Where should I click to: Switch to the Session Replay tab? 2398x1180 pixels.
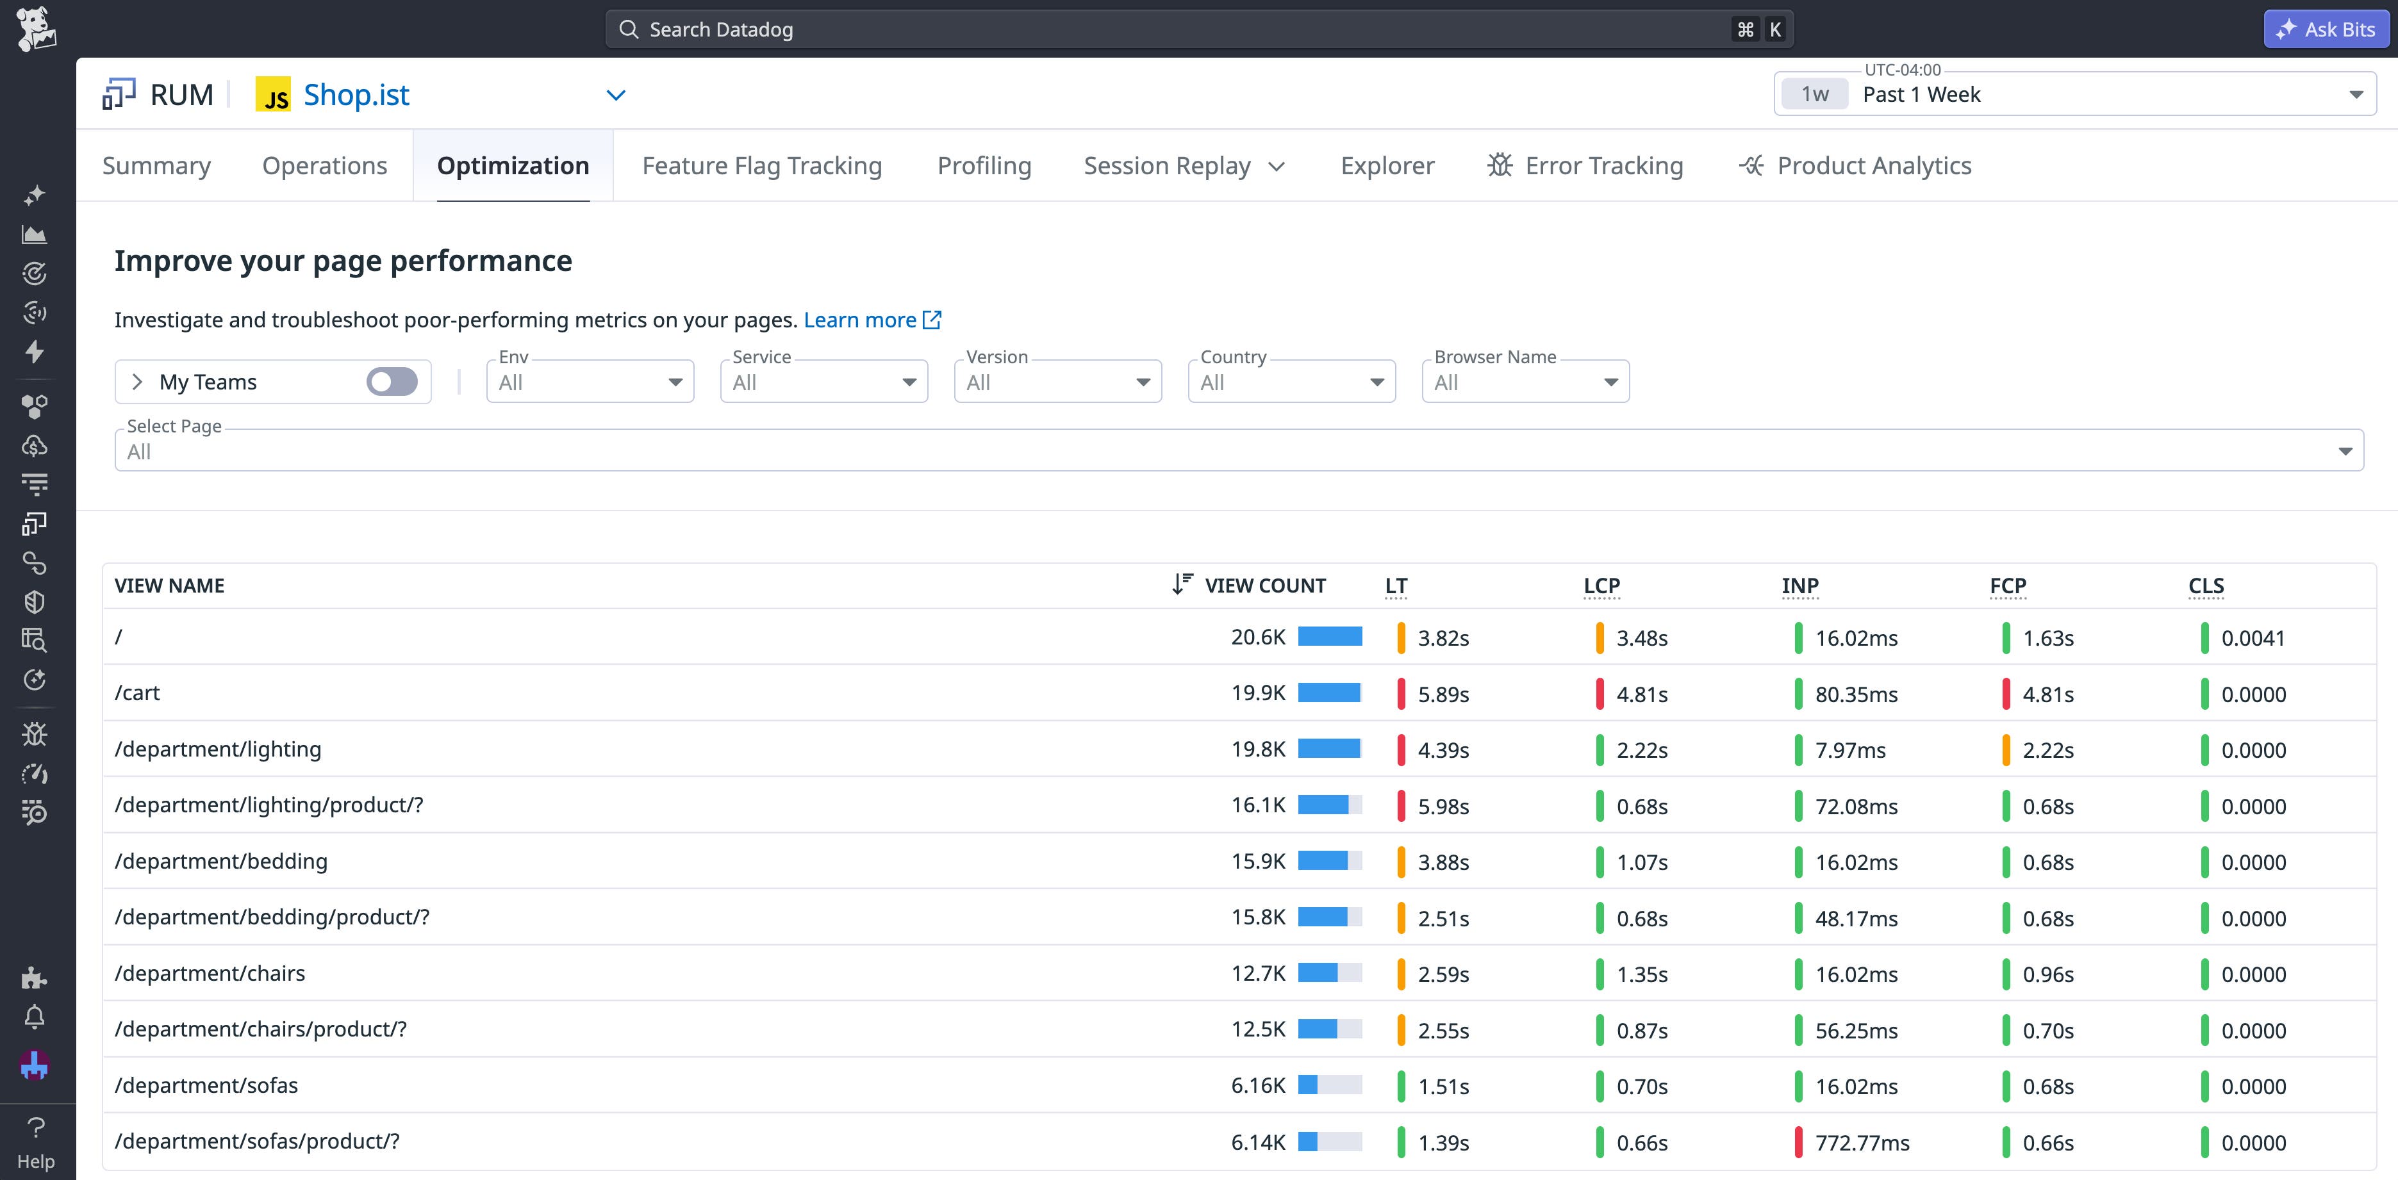[x=1168, y=165]
